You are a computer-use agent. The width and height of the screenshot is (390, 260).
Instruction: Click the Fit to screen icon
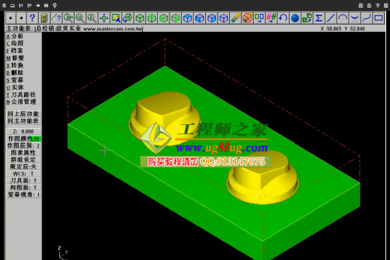coord(103,18)
